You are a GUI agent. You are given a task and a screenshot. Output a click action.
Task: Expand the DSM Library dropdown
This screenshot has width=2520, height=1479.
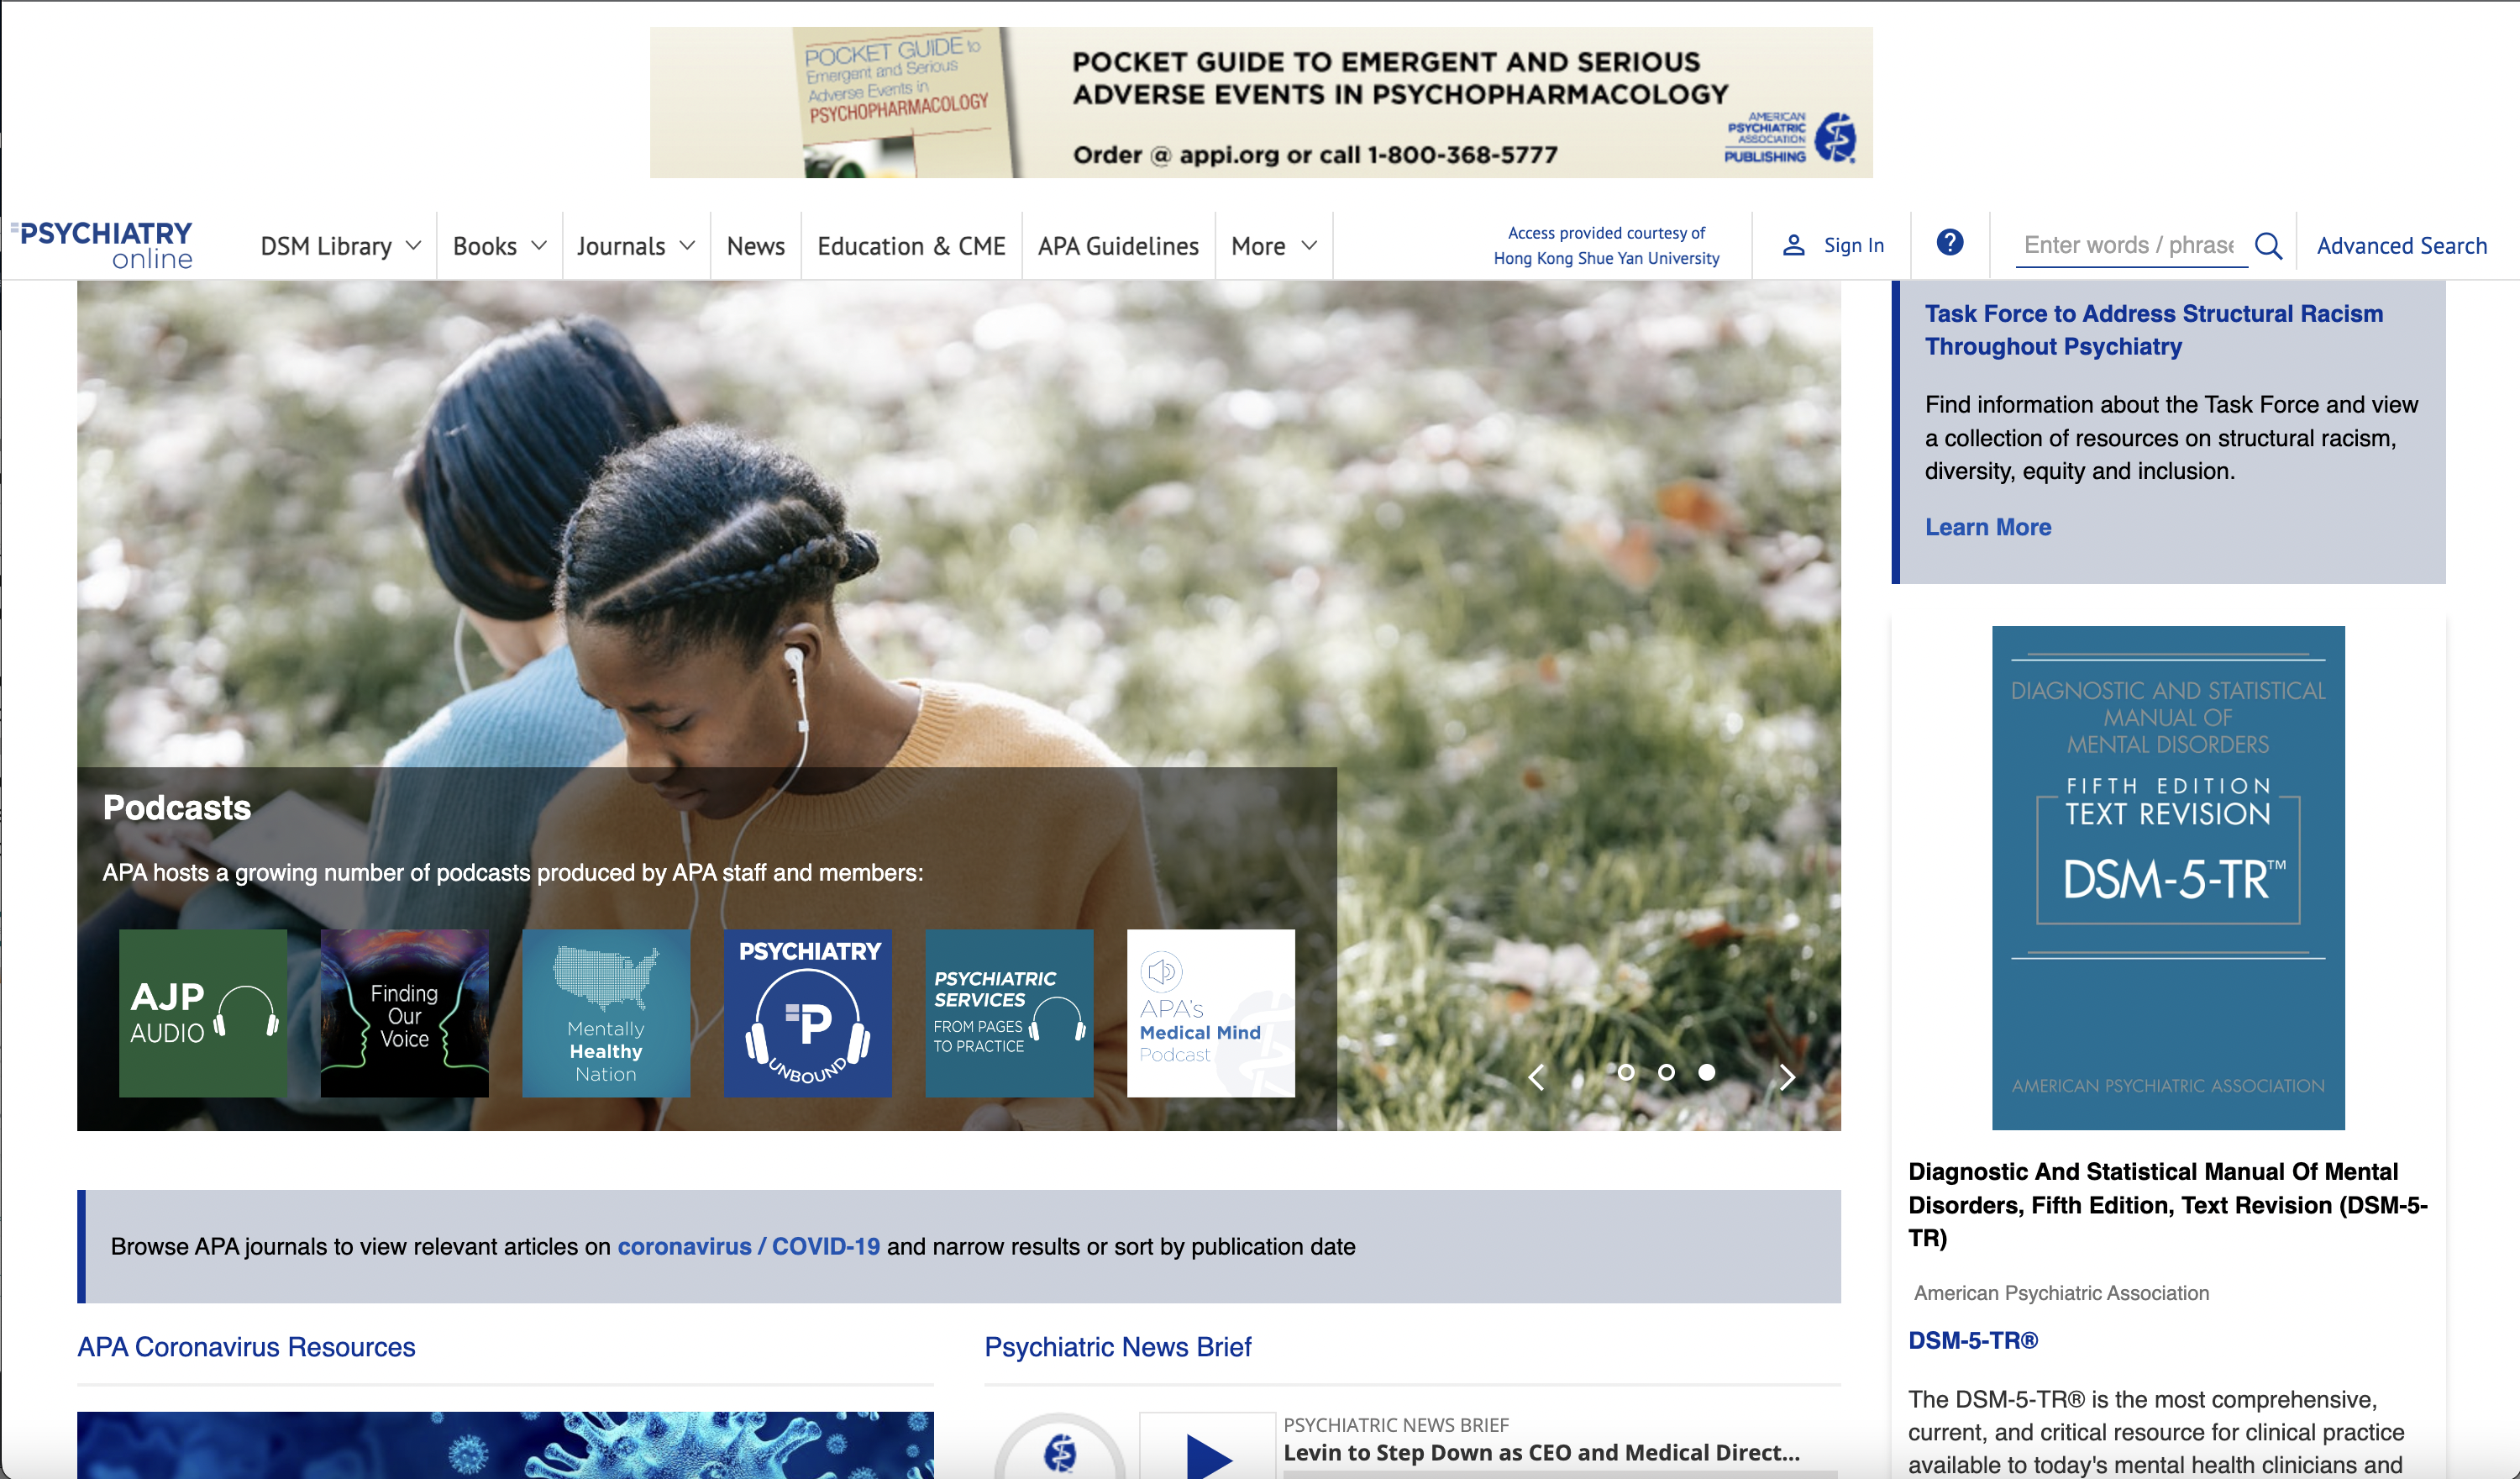click(340, 246)
